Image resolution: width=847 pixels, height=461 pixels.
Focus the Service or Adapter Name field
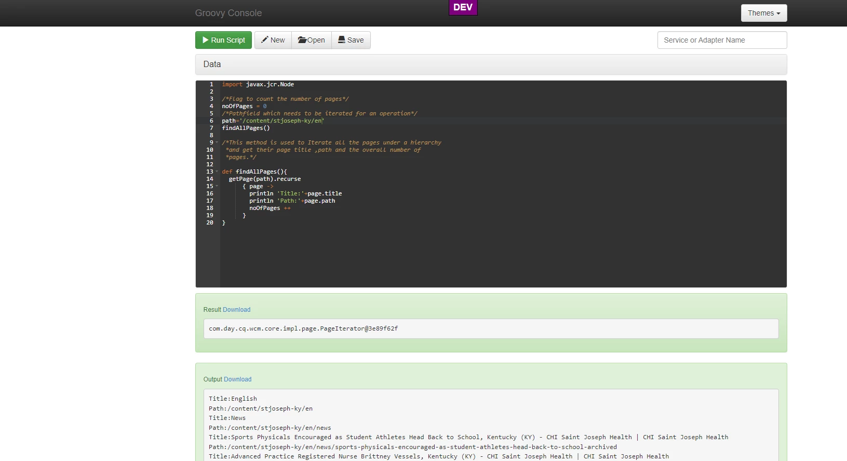722,40
